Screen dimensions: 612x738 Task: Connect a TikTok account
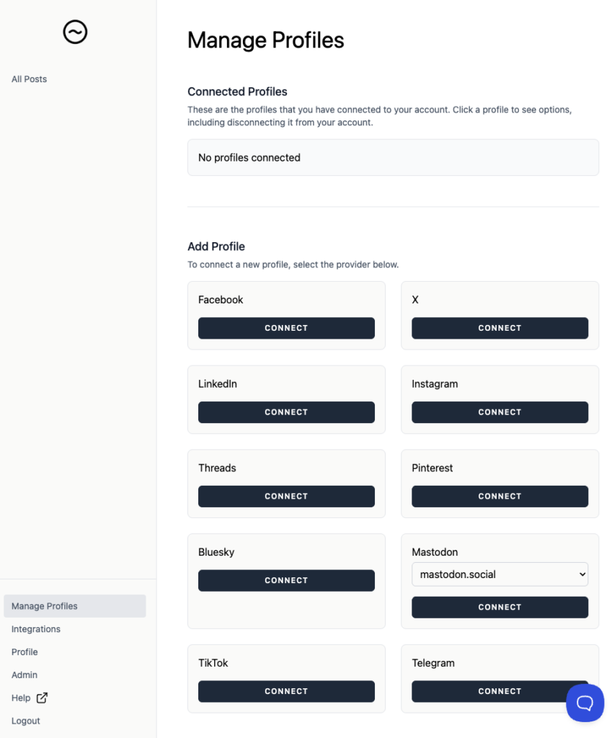click(x=286, y=691)
